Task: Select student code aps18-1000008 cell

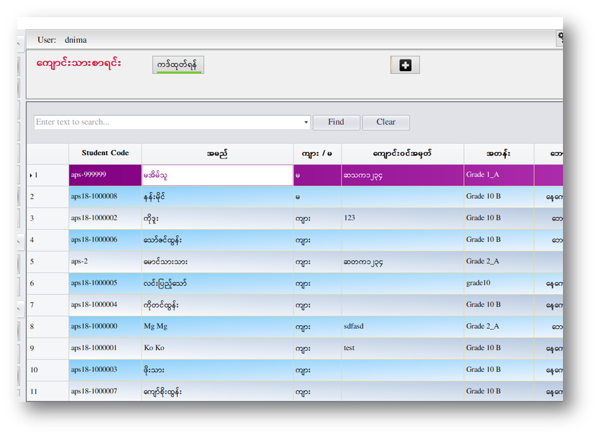Action: [x=105, y=197]
